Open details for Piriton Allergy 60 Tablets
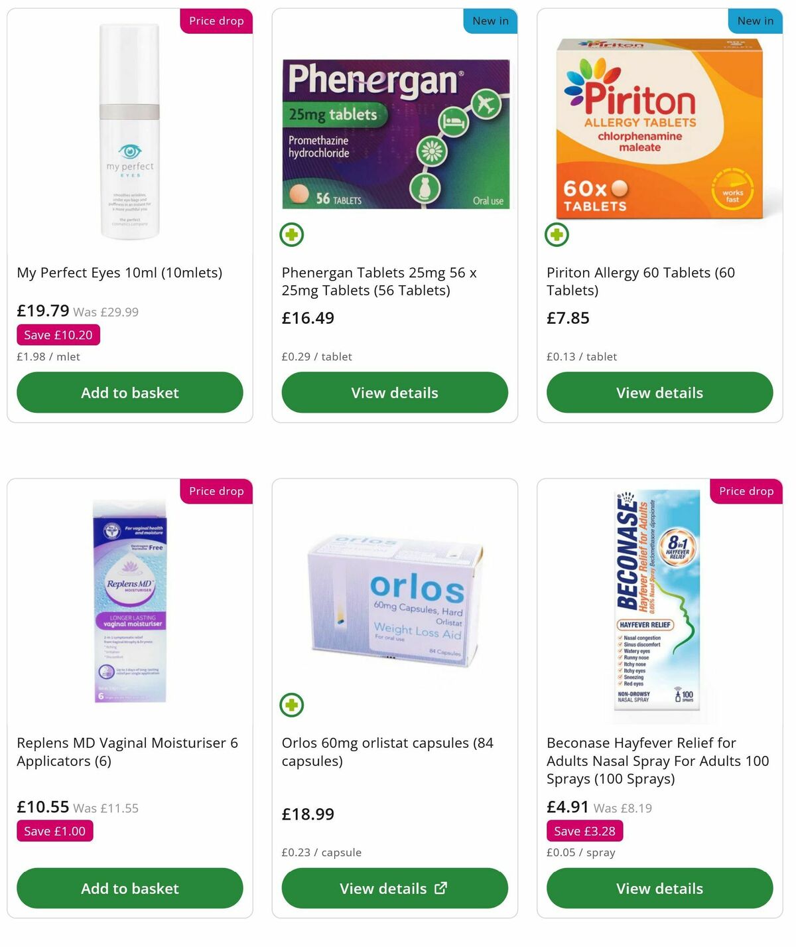Image resolution: width=796 pixels, height=947 pixels. (659, 392)
